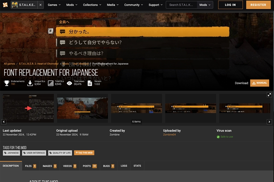Switch to the STATS tab
This screenshot has width=274, height=182.
tap(137, 166)
